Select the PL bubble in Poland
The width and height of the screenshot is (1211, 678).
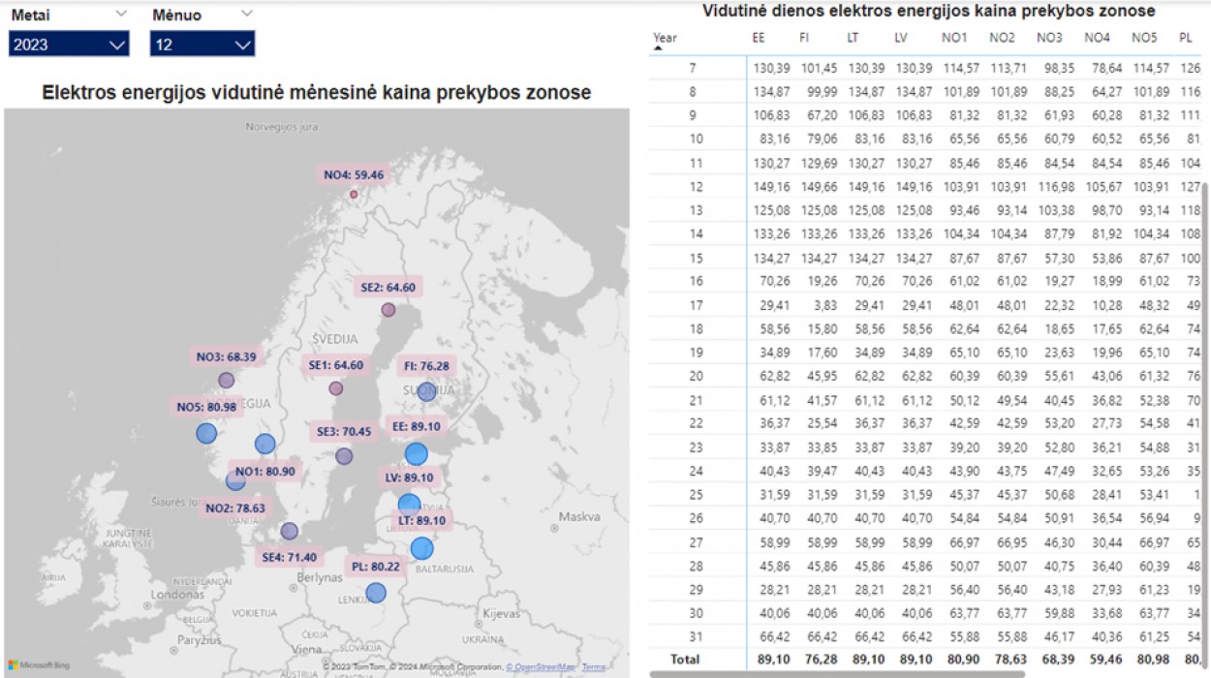point(376,593)
